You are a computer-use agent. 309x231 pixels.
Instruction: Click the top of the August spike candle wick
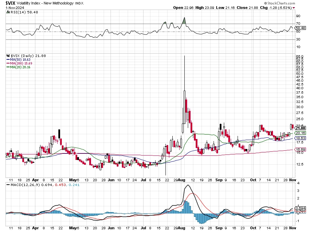pos(184,56)
